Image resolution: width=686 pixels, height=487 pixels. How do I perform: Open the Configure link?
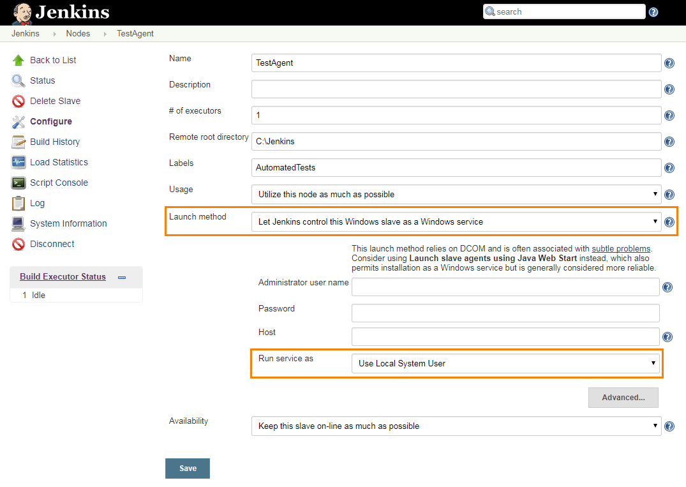tap(51, 122)
